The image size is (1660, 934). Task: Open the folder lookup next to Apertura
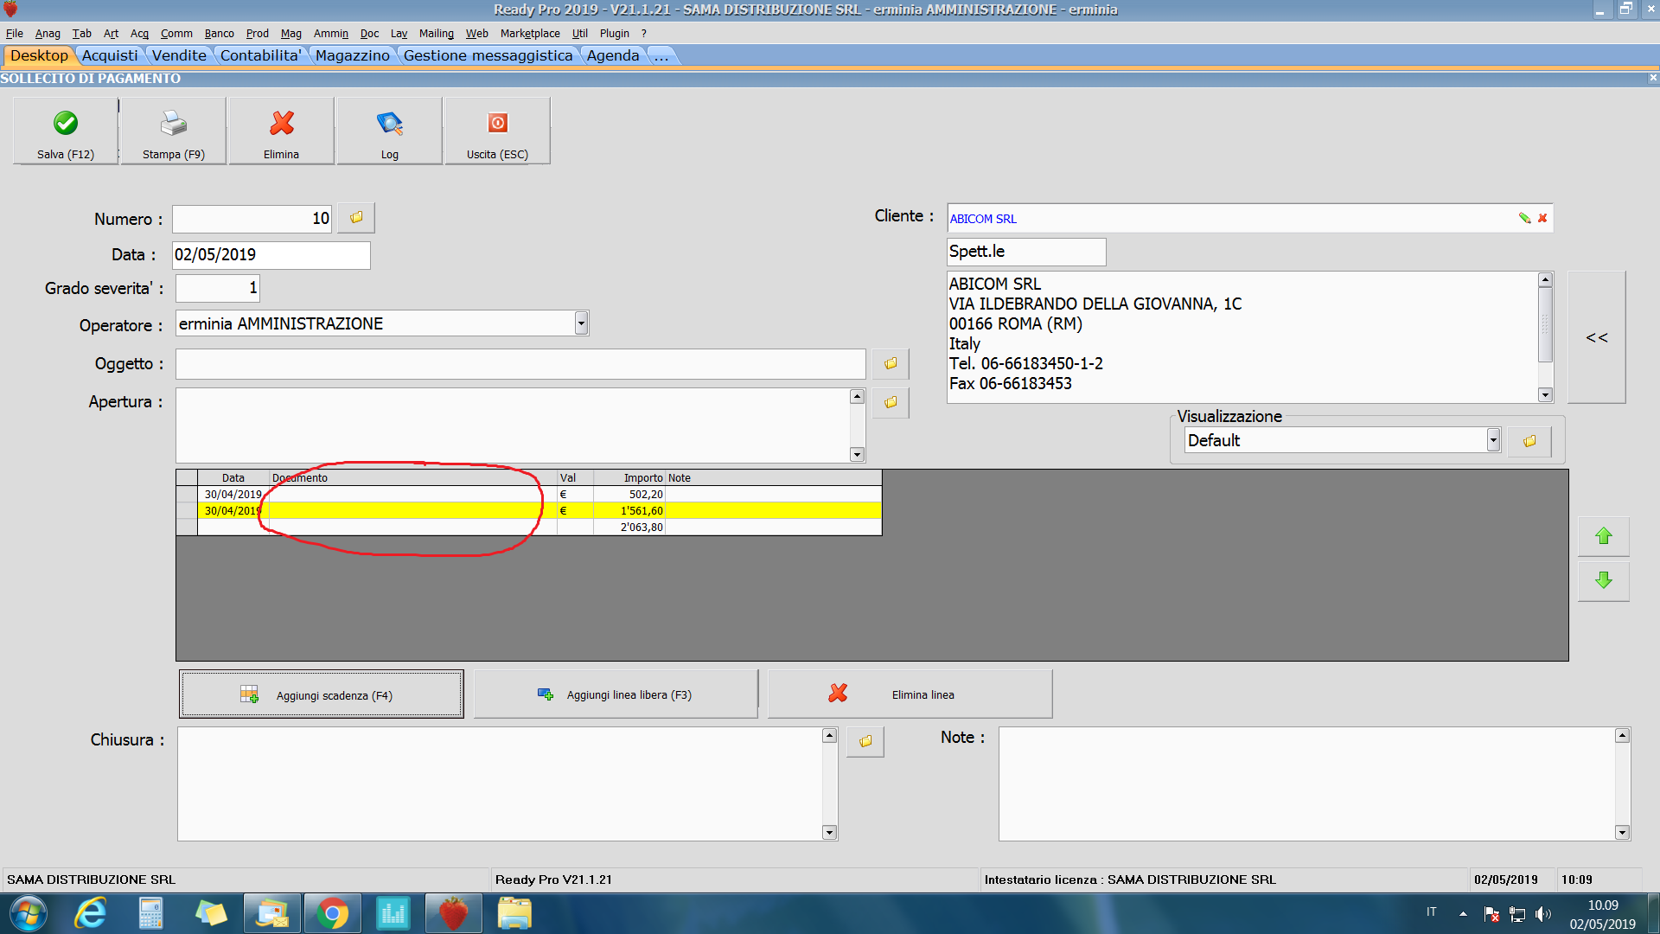click(x=891, y=403)
